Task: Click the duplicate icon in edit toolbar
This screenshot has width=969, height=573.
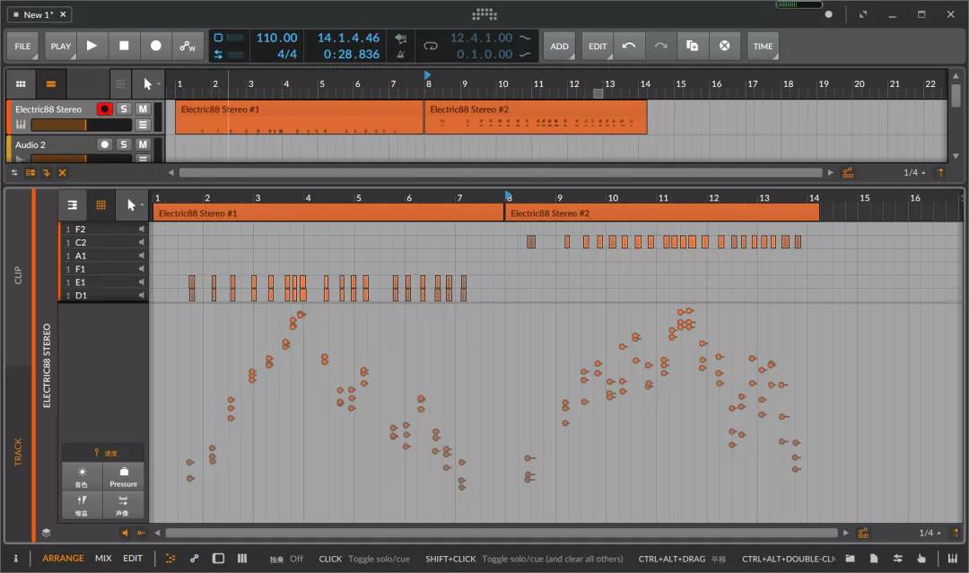Action: (x=692, y=46)
